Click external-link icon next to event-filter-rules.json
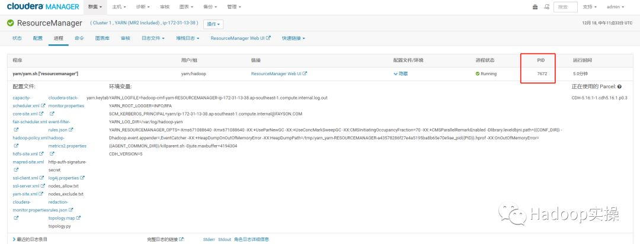The height and width of the screenshot is (244, 640). 71,130
